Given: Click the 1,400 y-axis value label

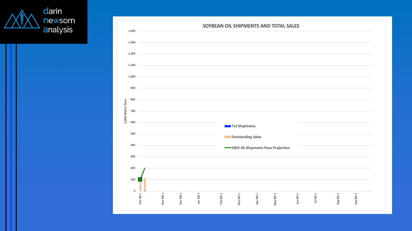Looking at the screenshot, I should (x=132, y=31).
